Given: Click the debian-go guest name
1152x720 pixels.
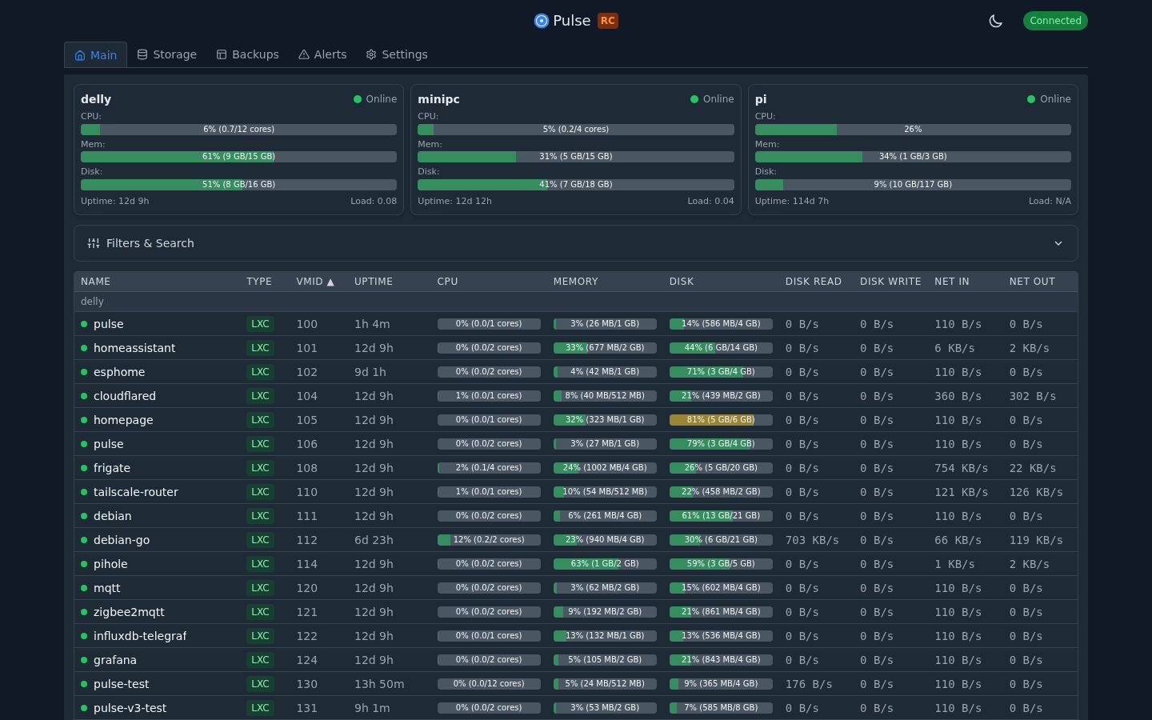Looking at the screenshot, I should pyautogui.click(x=122, y=540).
